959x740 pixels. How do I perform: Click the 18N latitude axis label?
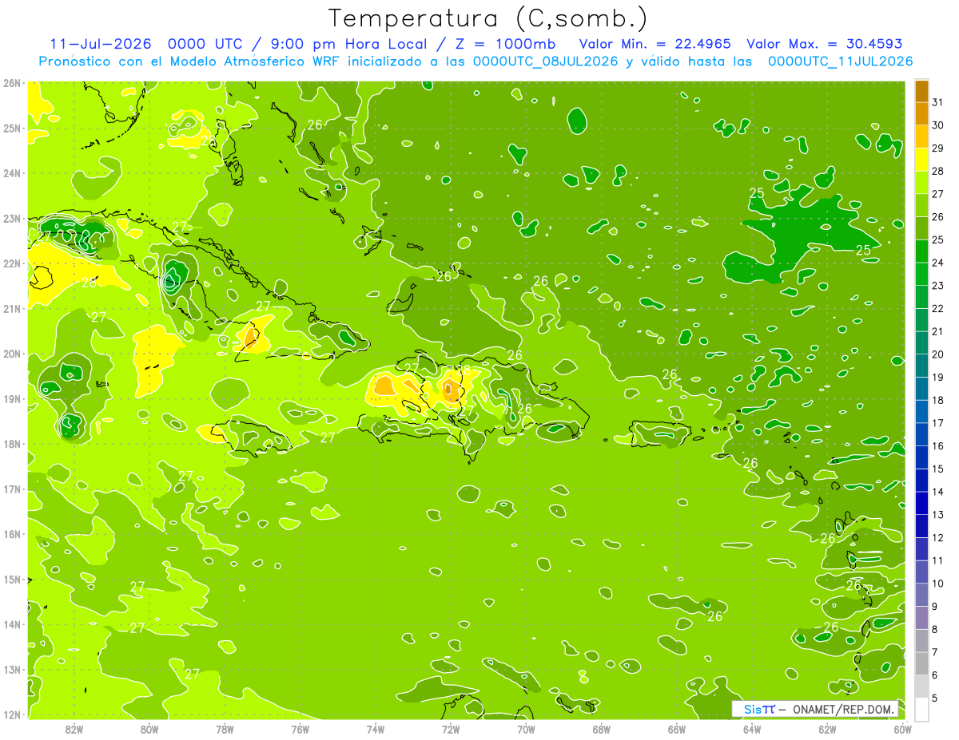pyautogui.click(x=12, y=444)
